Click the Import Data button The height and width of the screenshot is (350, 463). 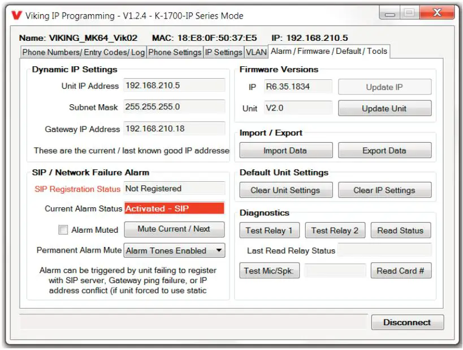click(286, 150)
